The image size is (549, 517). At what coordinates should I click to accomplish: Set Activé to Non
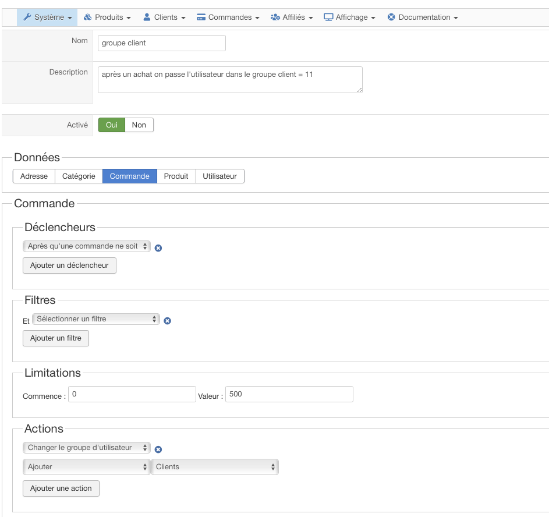click(139, 125)
